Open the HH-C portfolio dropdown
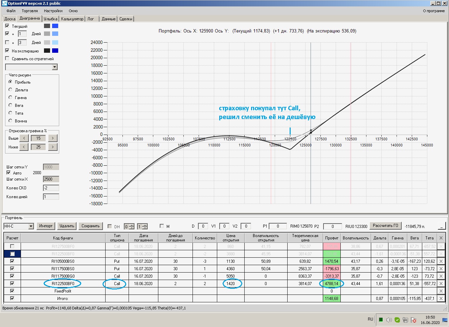 [x=31, y=226]
